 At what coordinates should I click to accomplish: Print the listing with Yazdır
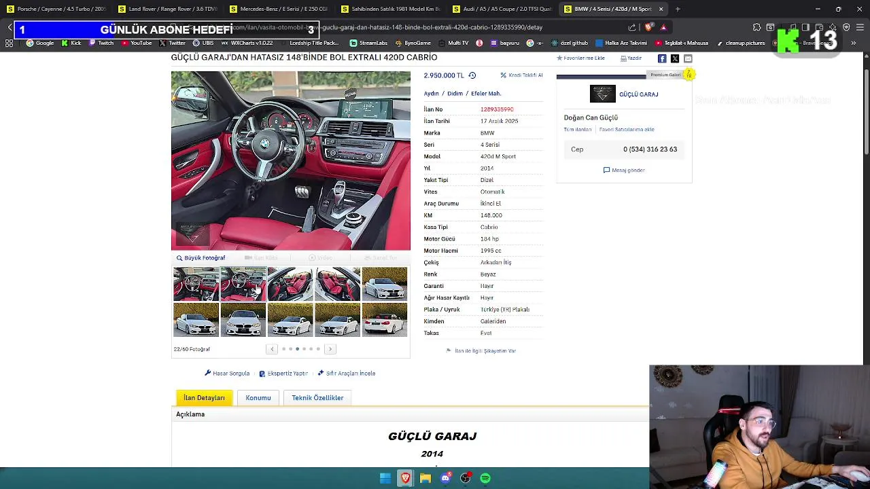631,58
